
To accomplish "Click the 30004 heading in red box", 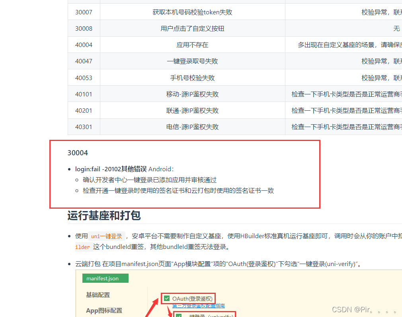I will coord(78,152).
